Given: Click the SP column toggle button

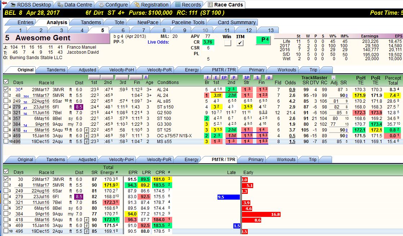Looking at the screenshot, I should coord(247,77).
